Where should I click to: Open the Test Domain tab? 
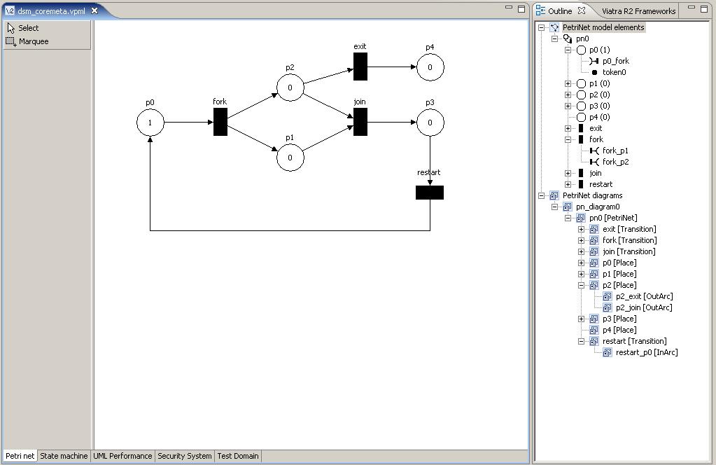point(237,456)
